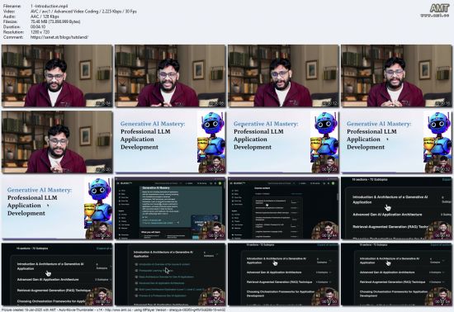The image size is (454, 312).
Task: Click the filename '1 -Introduction.mp4' text
Action: (x=50, y=6)
